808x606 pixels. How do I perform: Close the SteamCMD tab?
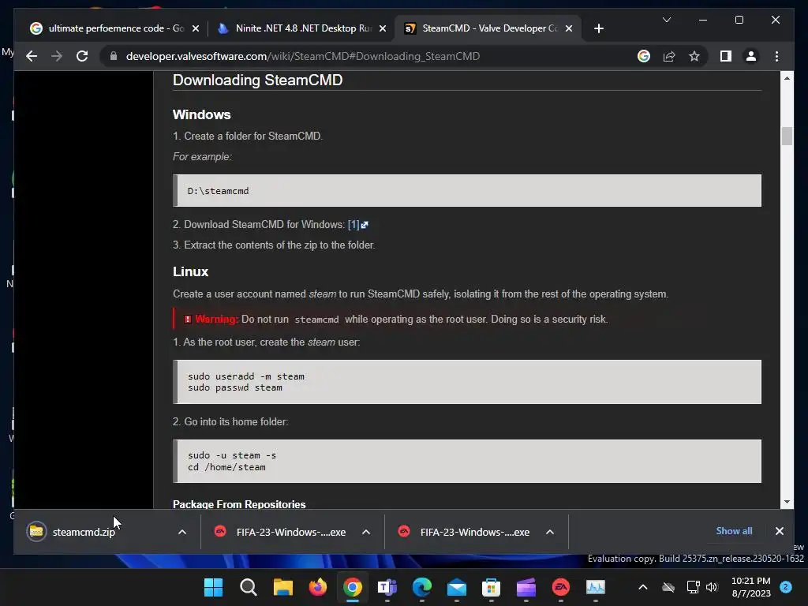(x=569, y=28)
